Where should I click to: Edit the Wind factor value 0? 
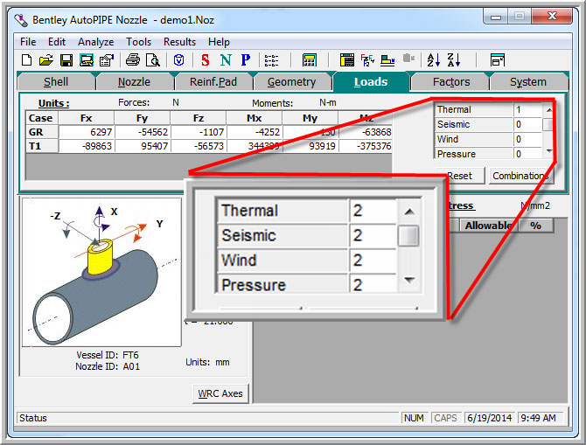click(527, 139)
